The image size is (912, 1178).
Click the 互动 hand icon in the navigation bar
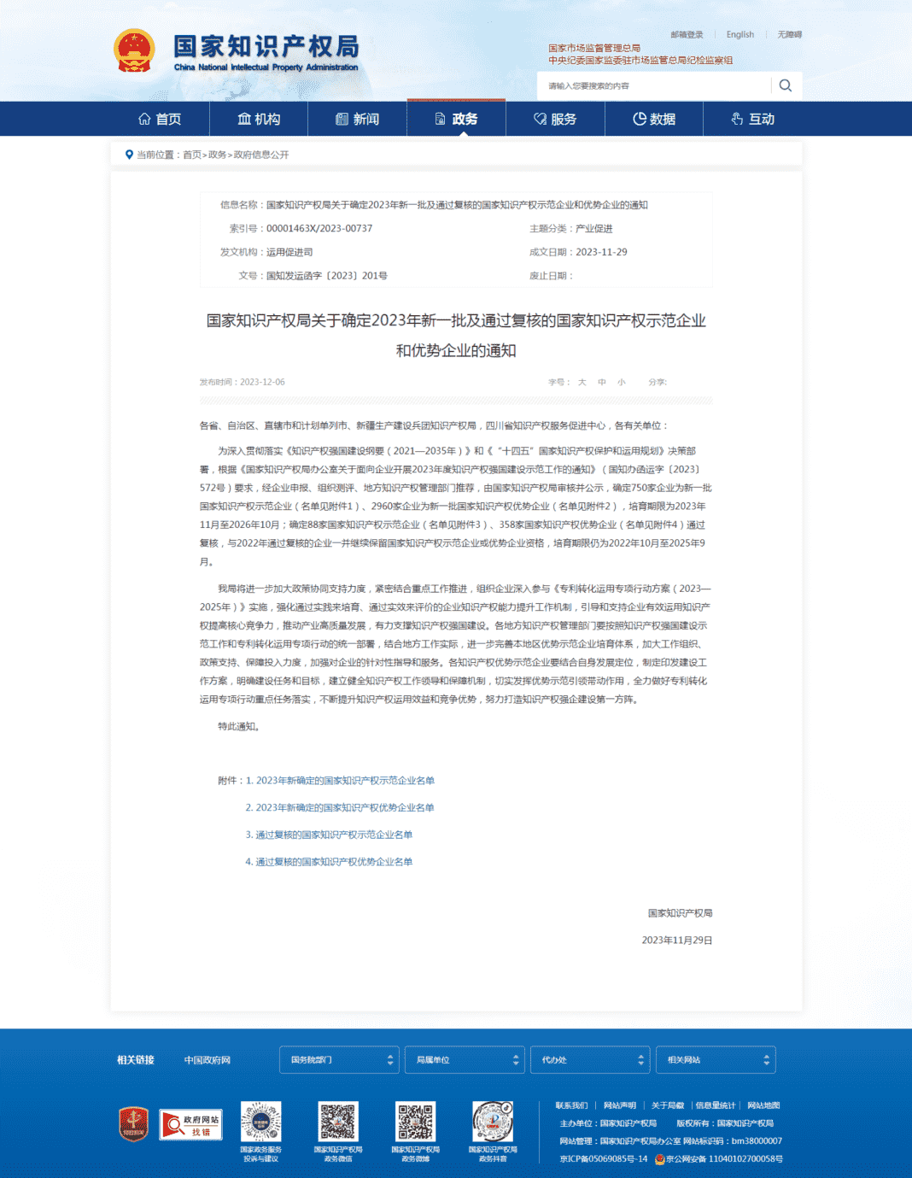(x=737, y=119)
